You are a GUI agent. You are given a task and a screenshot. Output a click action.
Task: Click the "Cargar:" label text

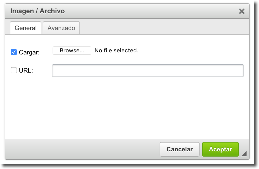29,52
